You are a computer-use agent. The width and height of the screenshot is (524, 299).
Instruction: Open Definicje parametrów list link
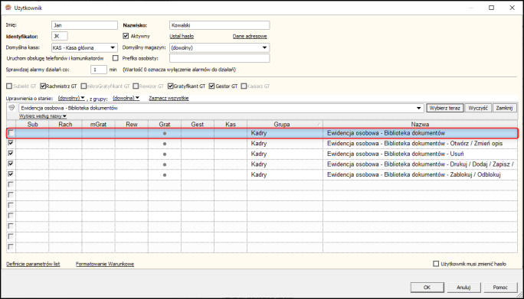pyautogui.click(x=33, y=264)
